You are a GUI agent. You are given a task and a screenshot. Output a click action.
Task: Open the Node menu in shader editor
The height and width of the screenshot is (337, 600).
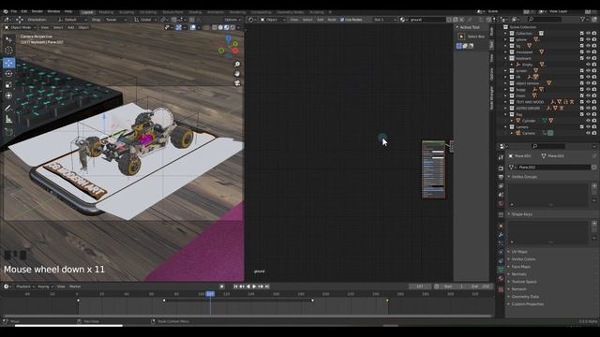tap(332, 20)
